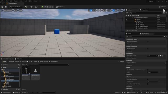168x94 pixels.
Task: Open the quick add content dropdown
Action: tap(27, 7)
